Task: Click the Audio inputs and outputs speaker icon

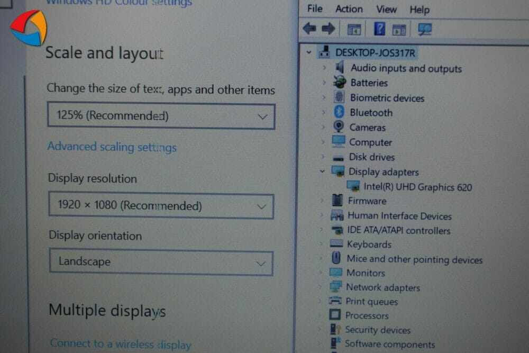Action: [340, 67]
